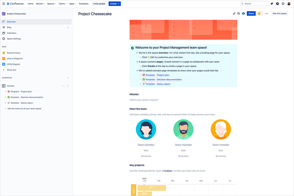Open the page more actions ellipsis menu
The image size is (294, 196).
[x=266, y=13]
